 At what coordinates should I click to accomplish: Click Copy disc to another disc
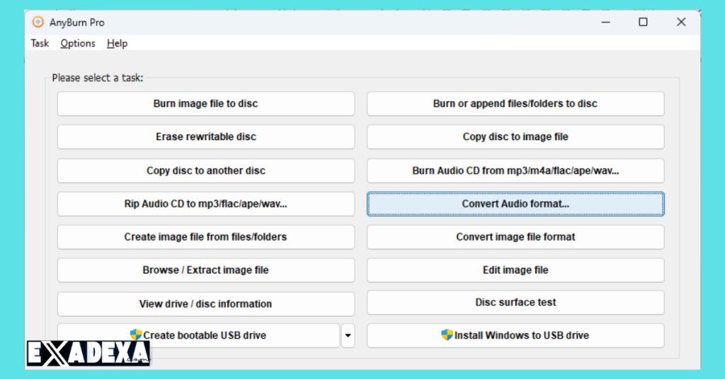(x=205, y=170)
